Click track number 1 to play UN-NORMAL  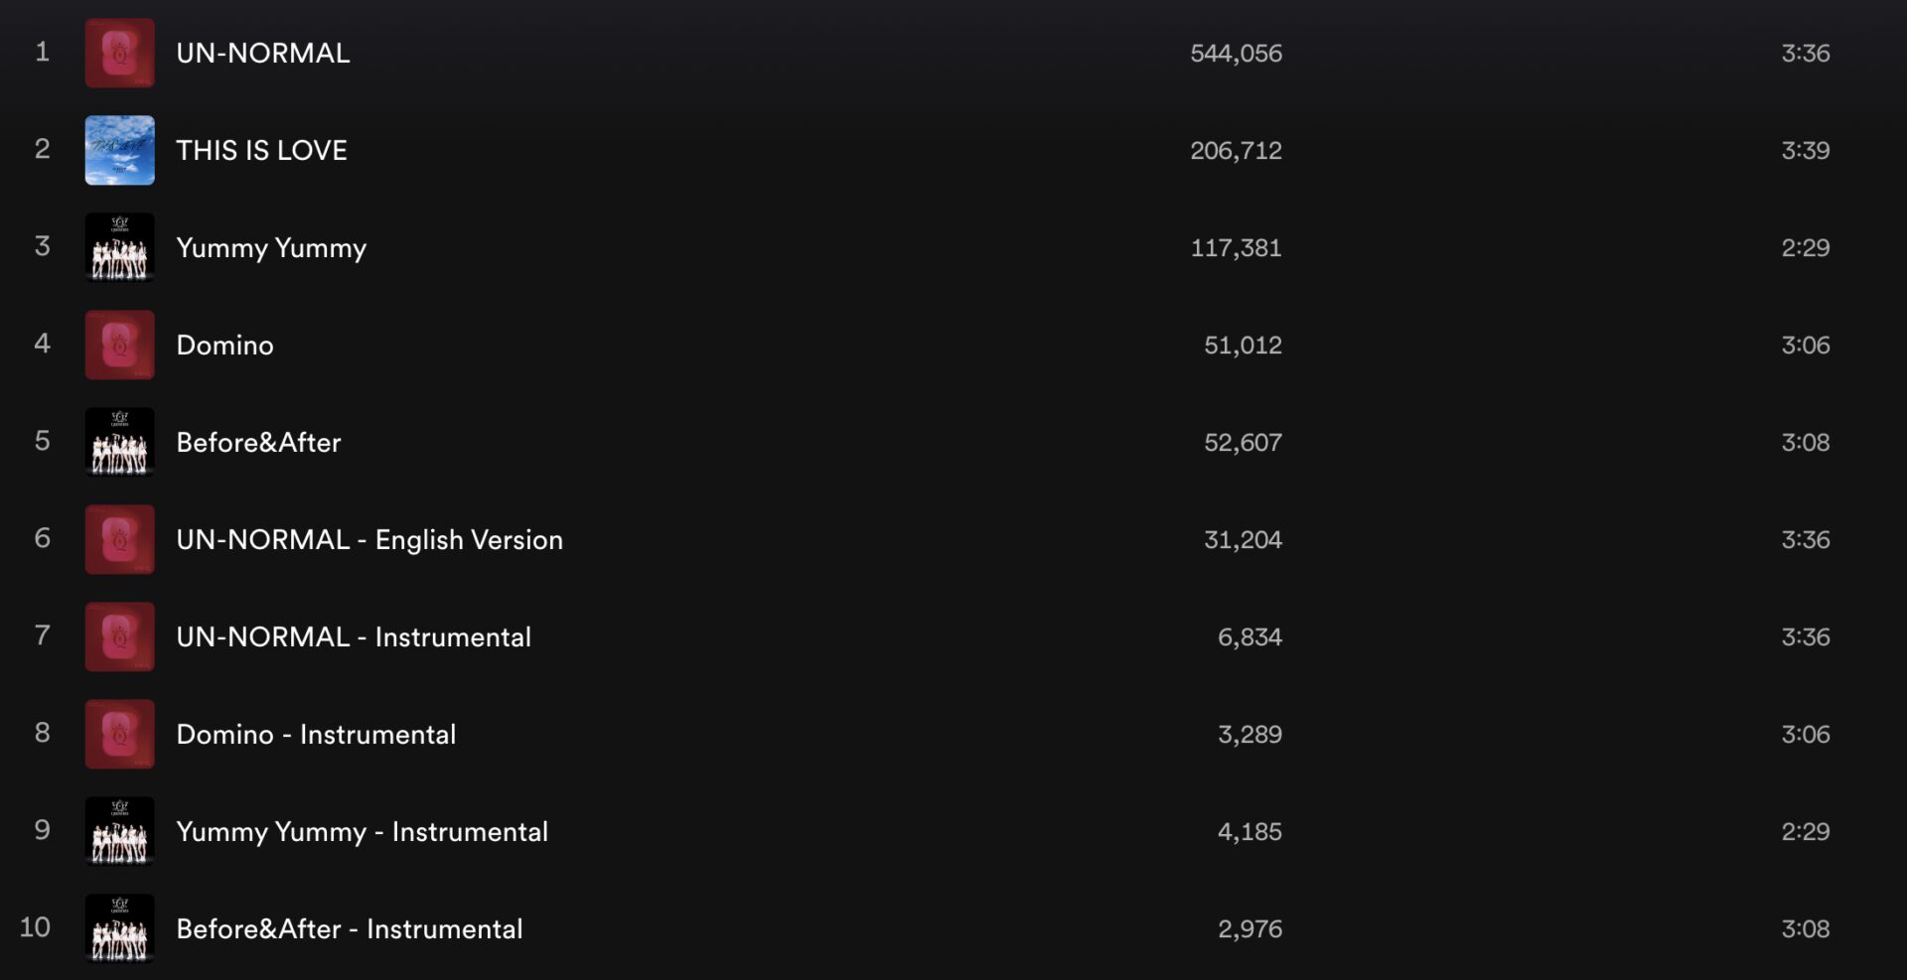(x=43, y=53)
